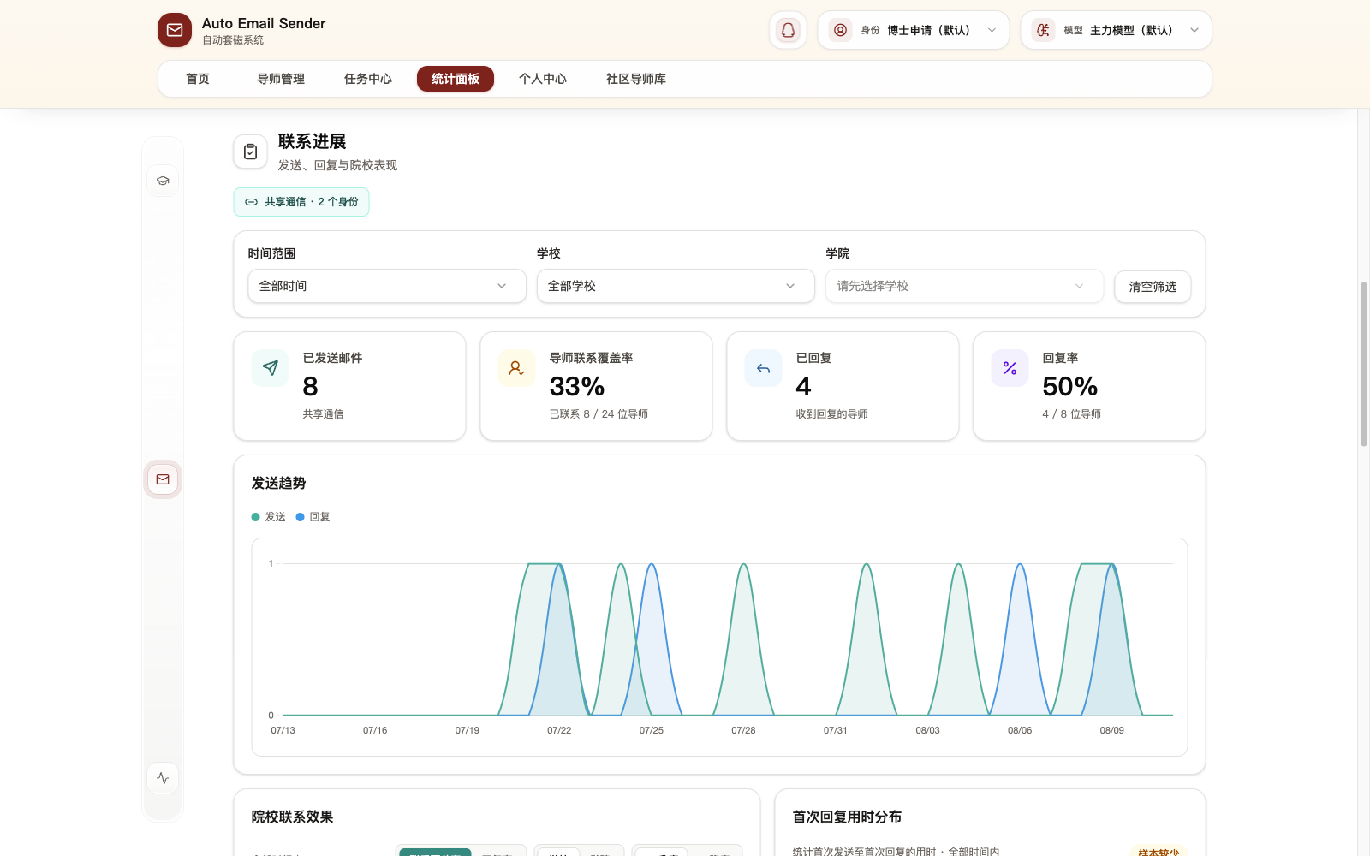Toggle the blue 回复 series in chart legend

coord(313,517)
